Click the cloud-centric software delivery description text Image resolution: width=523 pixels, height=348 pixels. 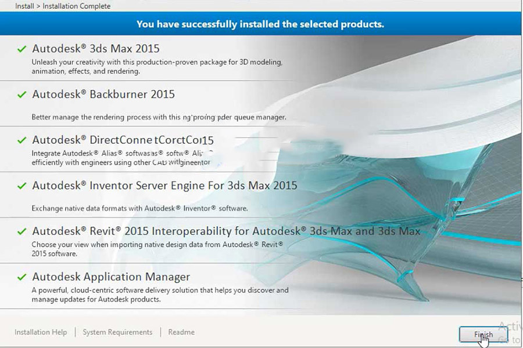pyautogui.click(x=160, y=295)
